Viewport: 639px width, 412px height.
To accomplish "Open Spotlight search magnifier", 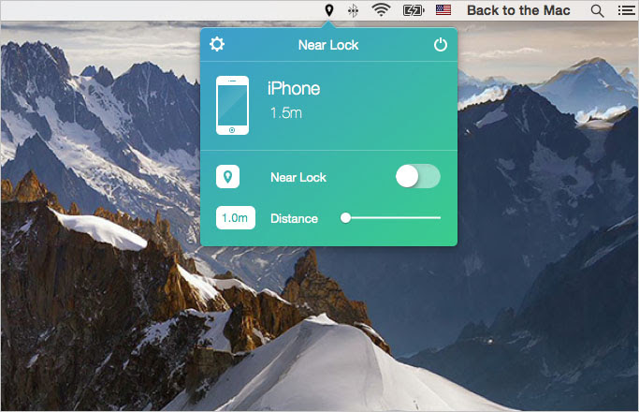I will click(x=597, y=10).
